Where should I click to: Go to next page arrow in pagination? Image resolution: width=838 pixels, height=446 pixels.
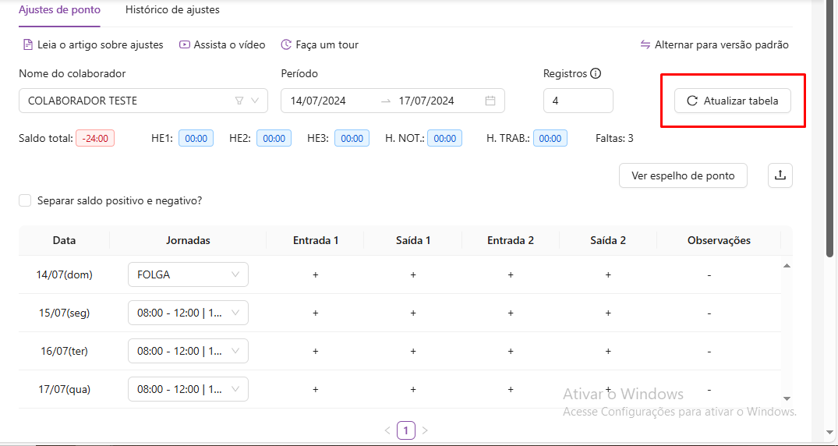click(x=425, y=430)
